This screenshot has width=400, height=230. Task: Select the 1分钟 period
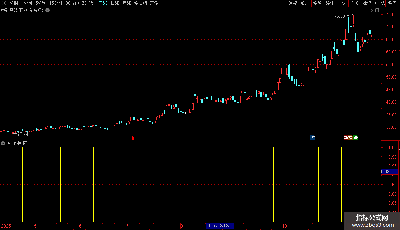pos(27,3)
